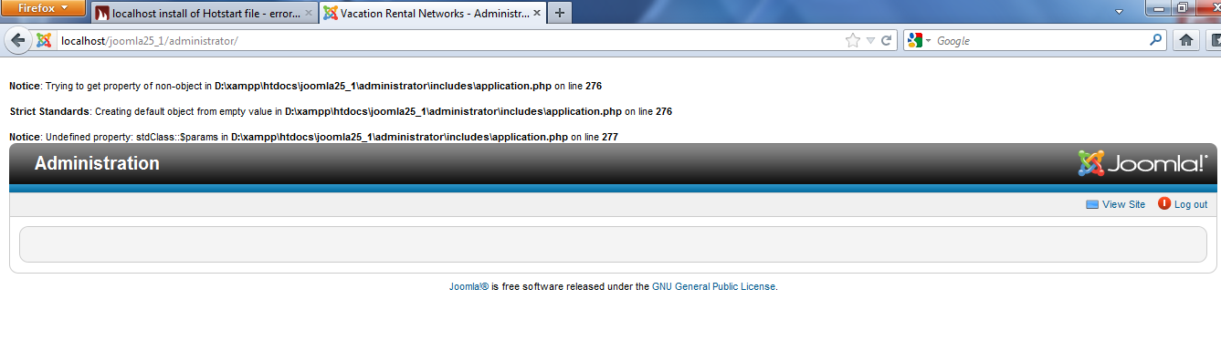Open the GNU General Public License link
The image size is (1221, 341).
[x=713, y=286]
